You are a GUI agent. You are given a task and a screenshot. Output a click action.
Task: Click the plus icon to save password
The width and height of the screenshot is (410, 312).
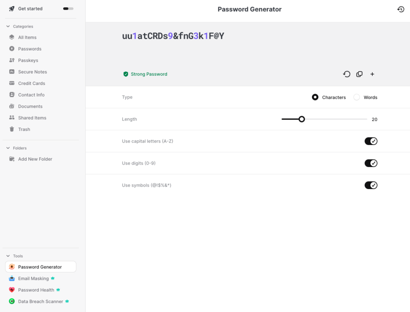pyautogui.click(x=372, y=74)
